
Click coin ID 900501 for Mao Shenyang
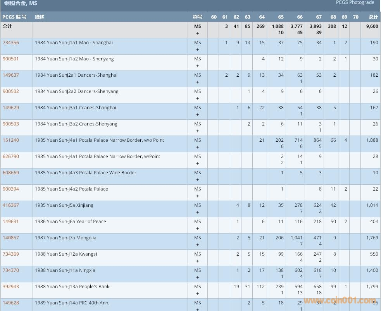click(11, 59)
